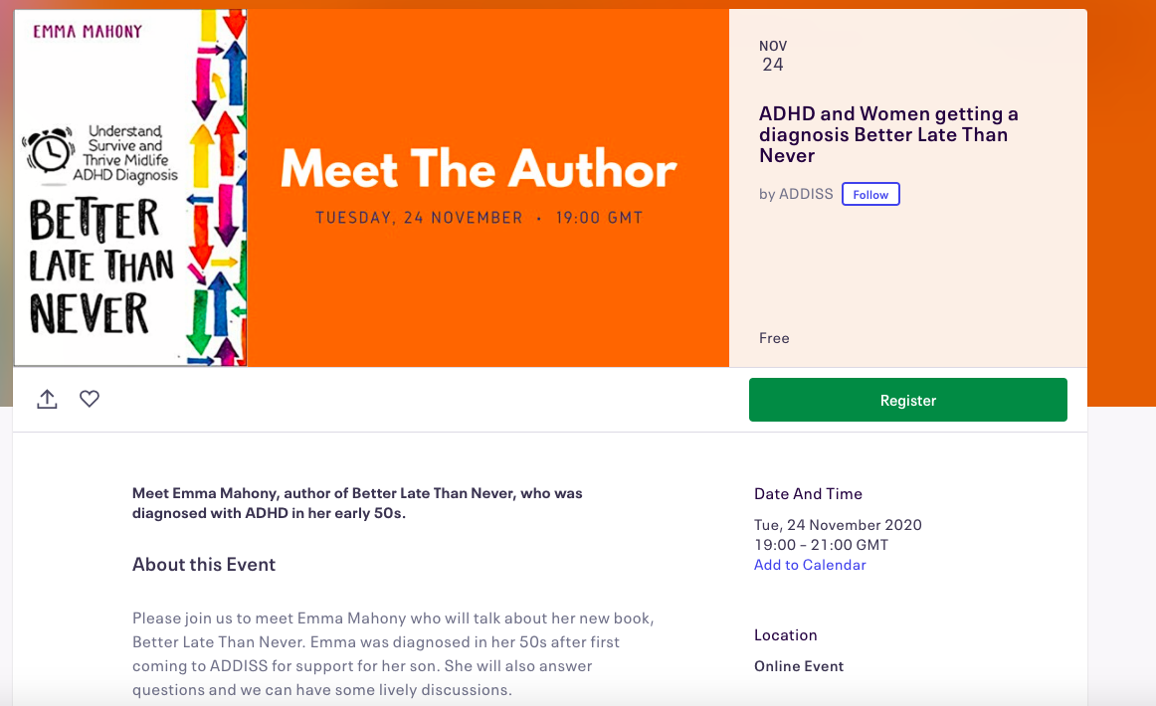Click the Free price label
The width and height of the screenshot is (1156, 706).
click(x=774, y=338)
